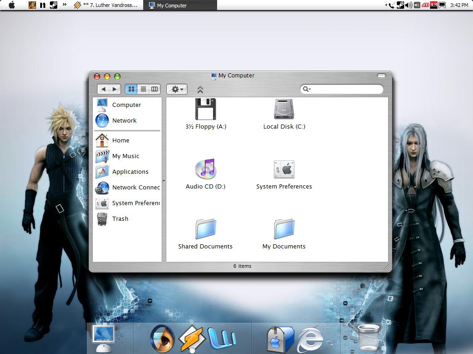Screen dimensions: 473x354
Task: Open the ATI tray icon
Action: (x=425, y=5)
